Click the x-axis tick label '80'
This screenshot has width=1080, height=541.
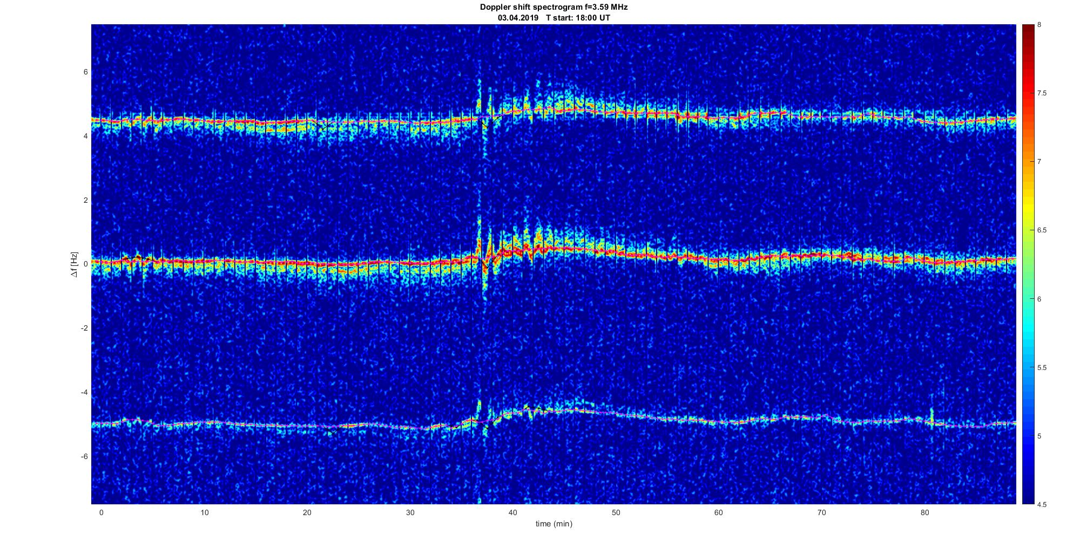point(924,512)
